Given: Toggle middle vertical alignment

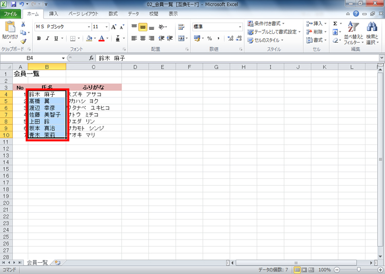Looking at the screenshot, I should tap(143, 27).
